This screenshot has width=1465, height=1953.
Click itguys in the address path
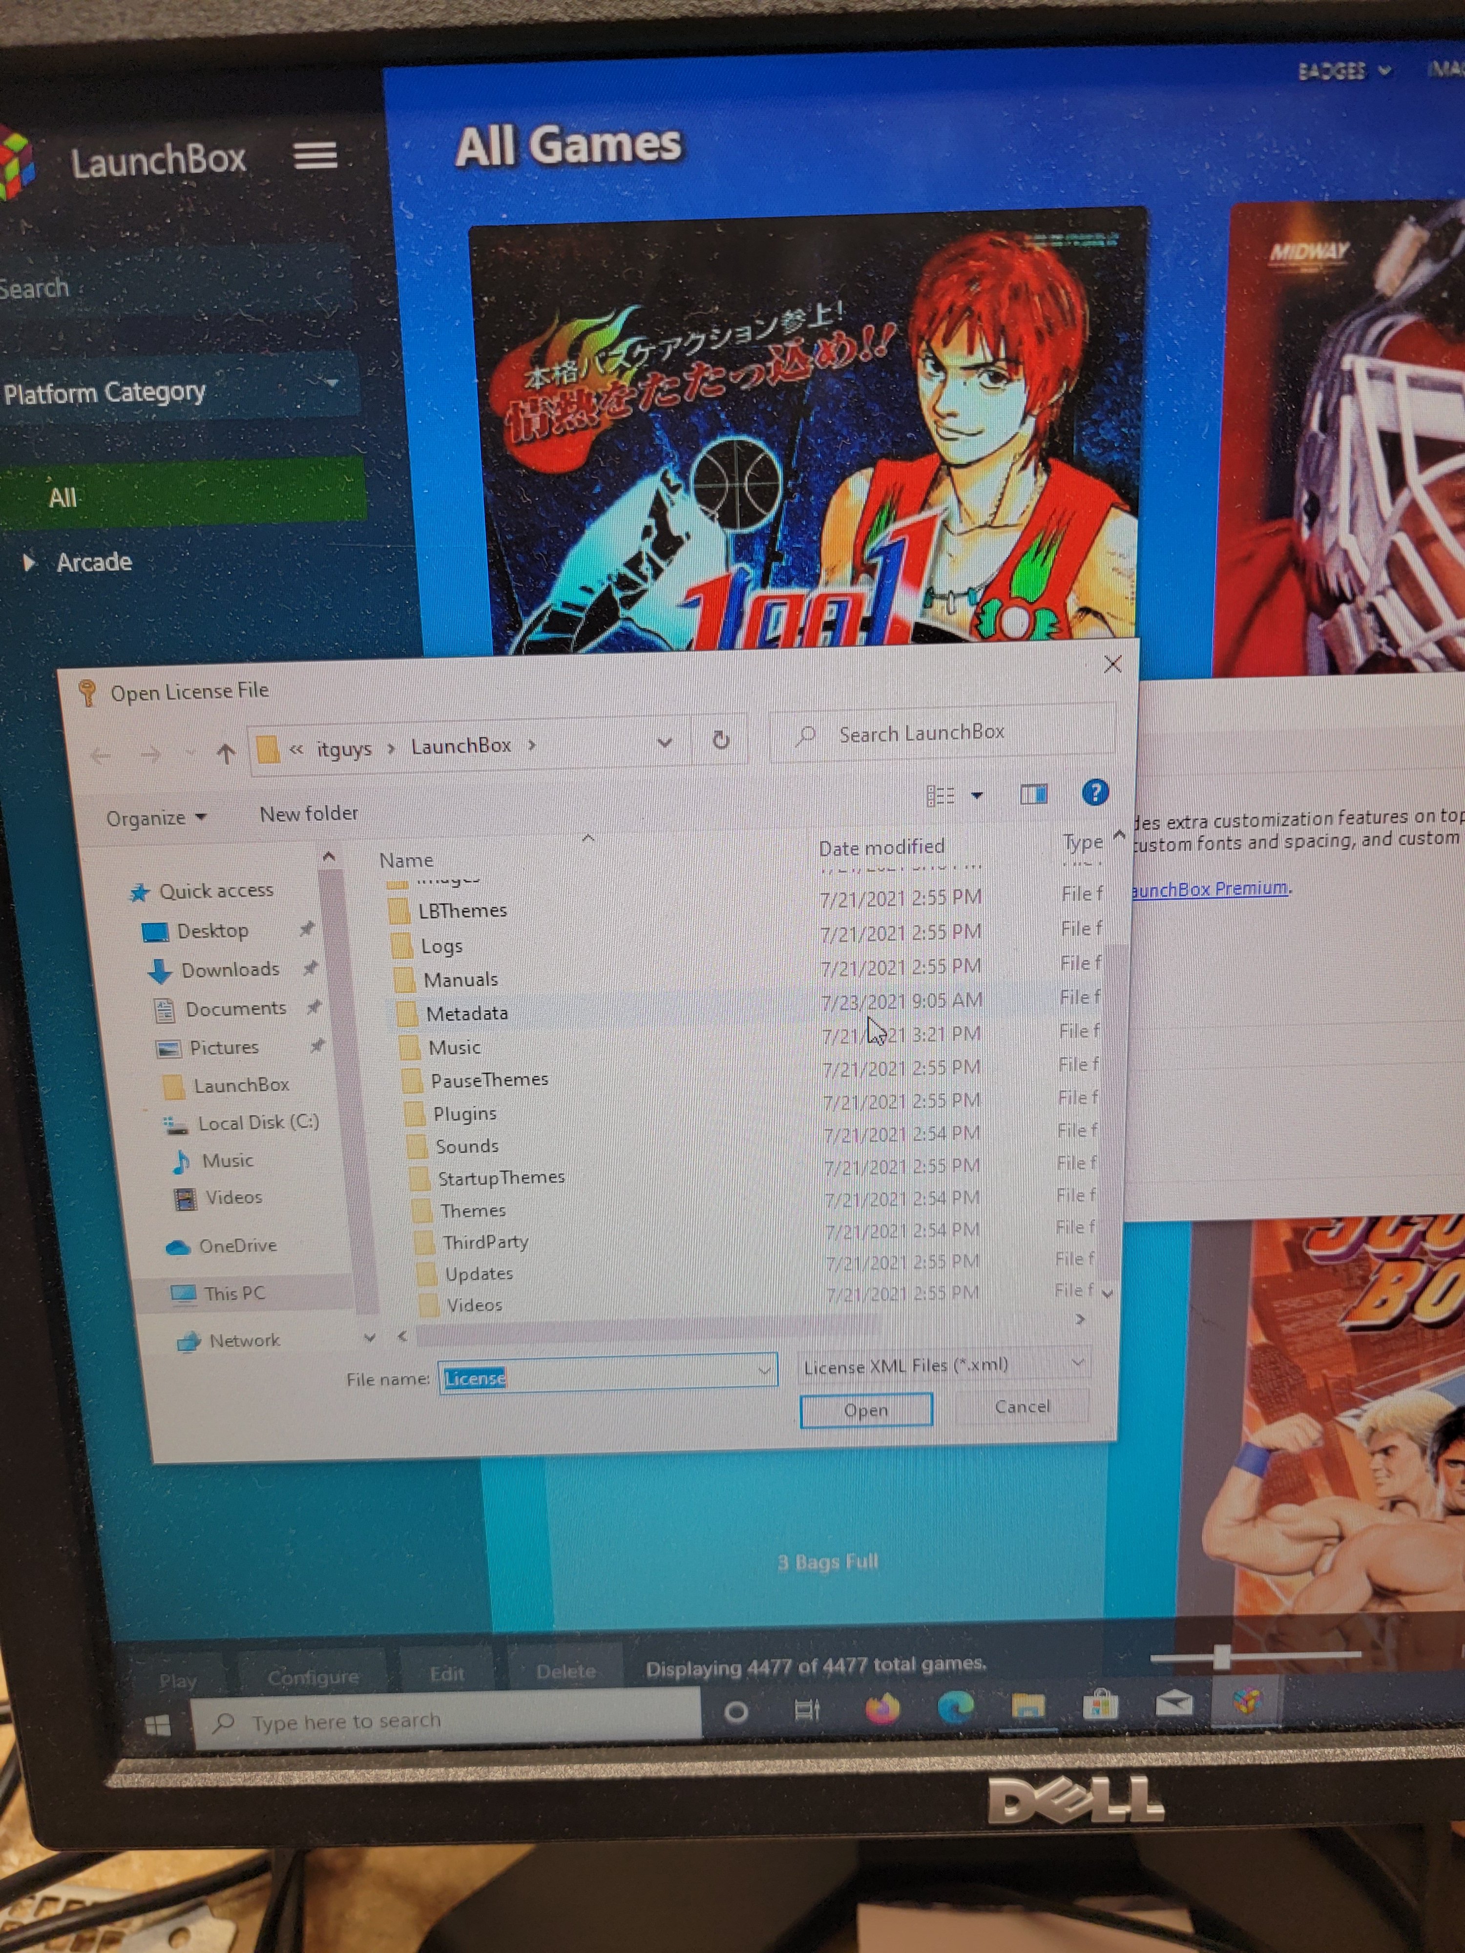click(x=344, y=748)
